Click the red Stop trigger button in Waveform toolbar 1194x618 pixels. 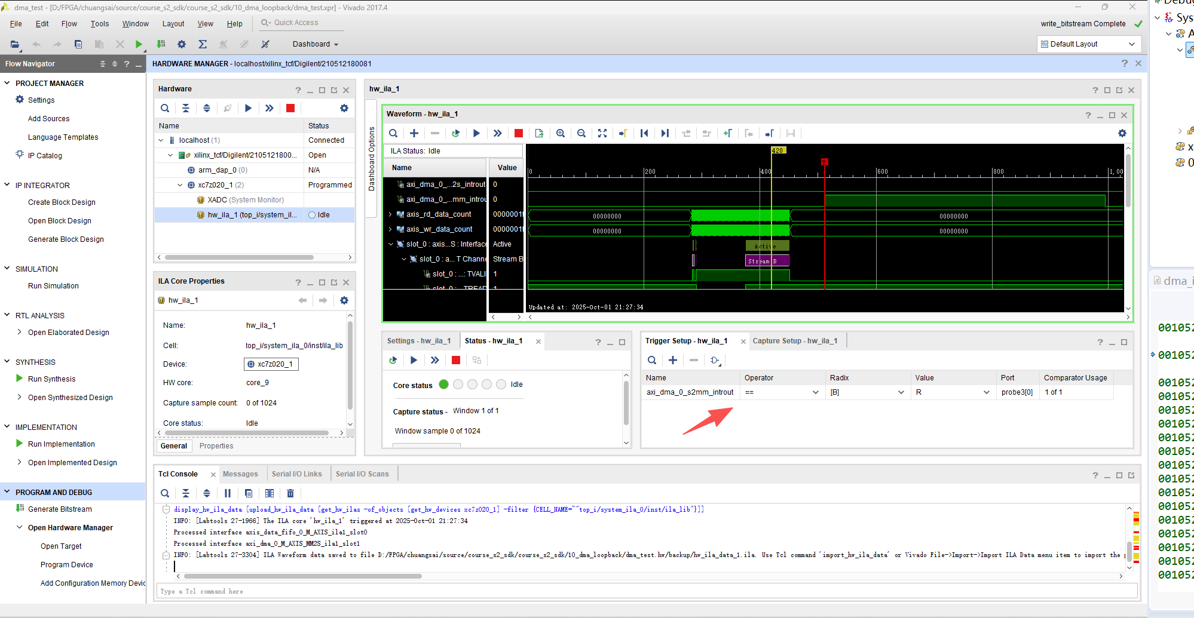[519, 133]
